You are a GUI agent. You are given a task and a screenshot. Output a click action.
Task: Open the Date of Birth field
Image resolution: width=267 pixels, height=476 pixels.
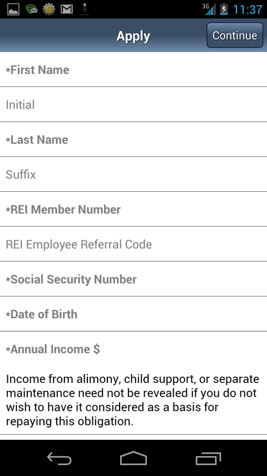pos(133,314)
